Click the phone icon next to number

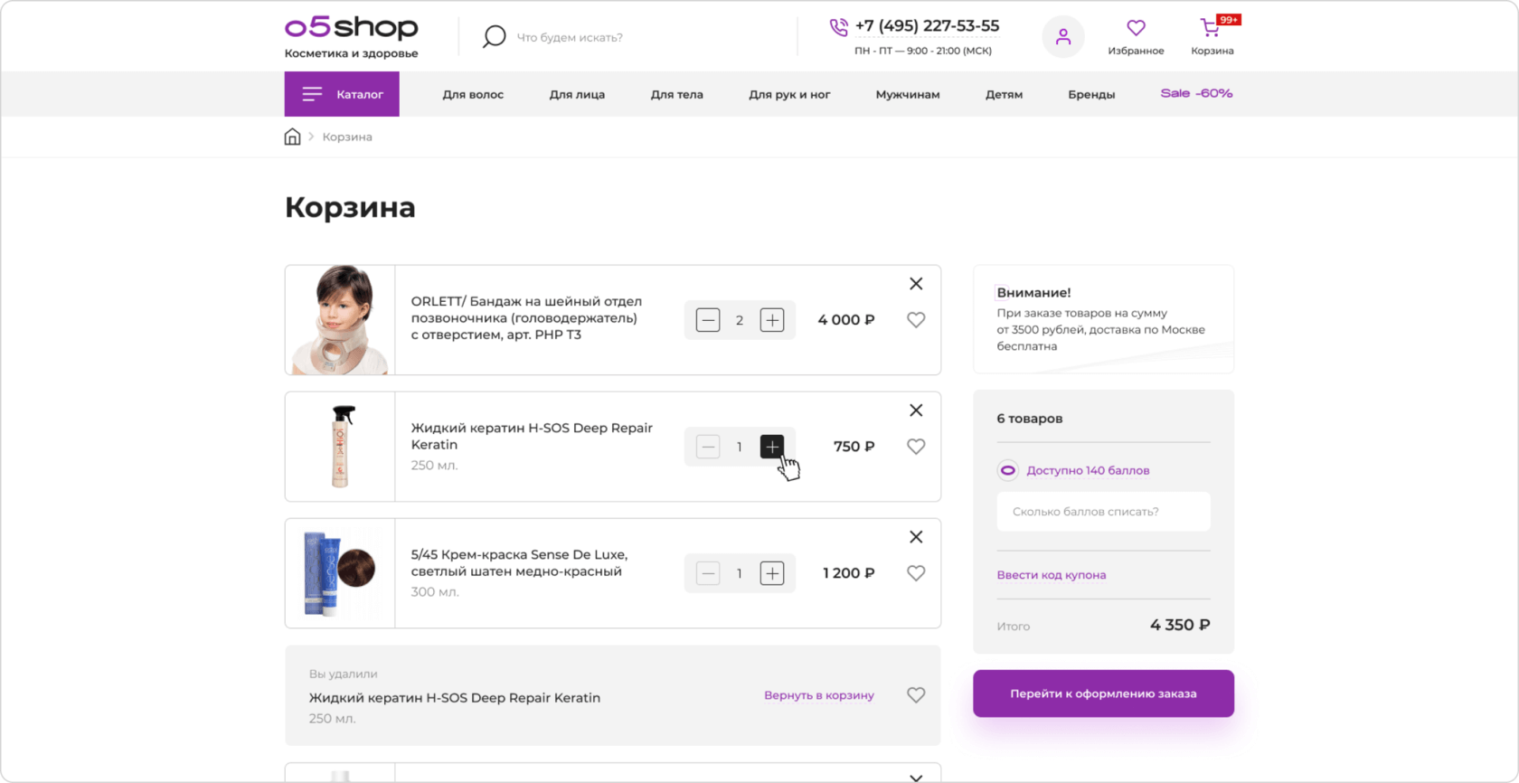[838, 27]
